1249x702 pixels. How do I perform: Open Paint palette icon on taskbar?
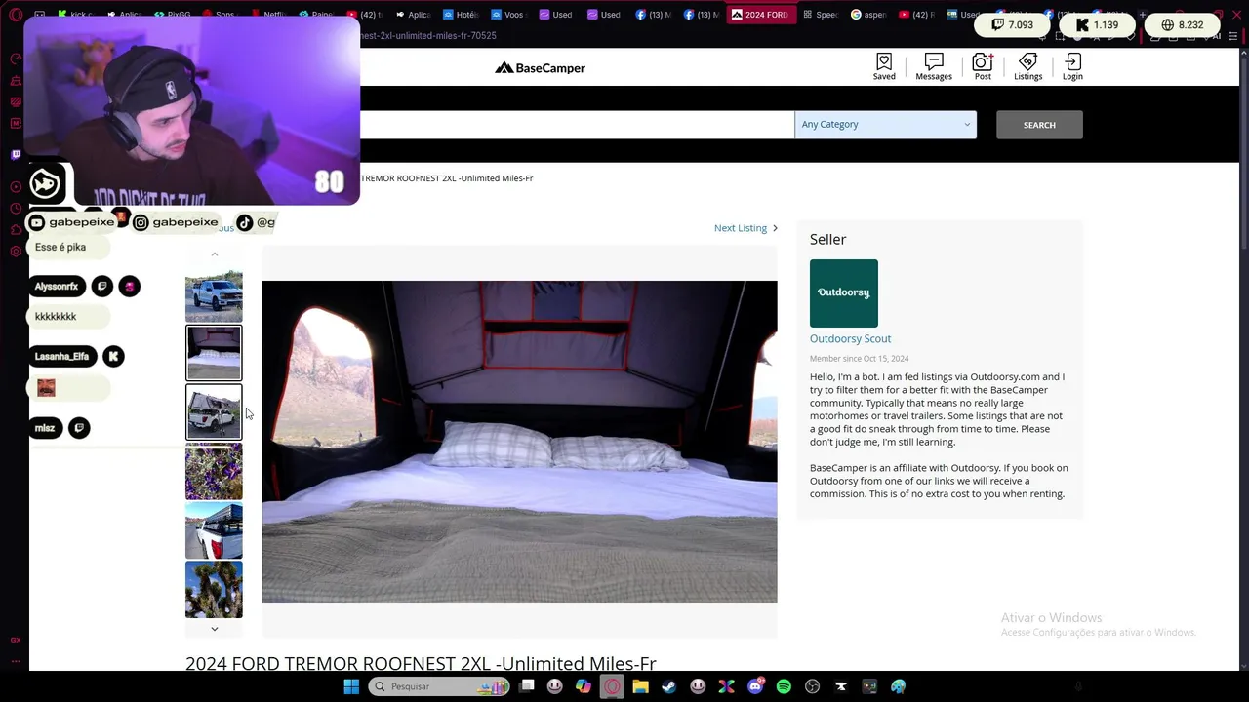(x=898, y=686)
